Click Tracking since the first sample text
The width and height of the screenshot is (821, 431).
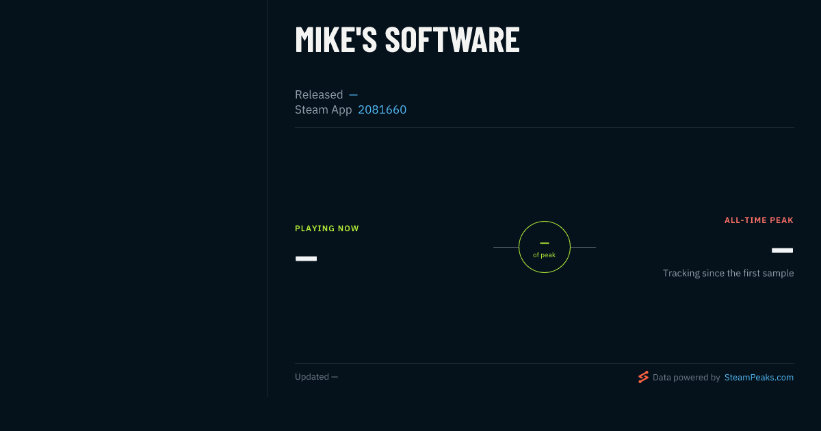click(x=728, y=273)
